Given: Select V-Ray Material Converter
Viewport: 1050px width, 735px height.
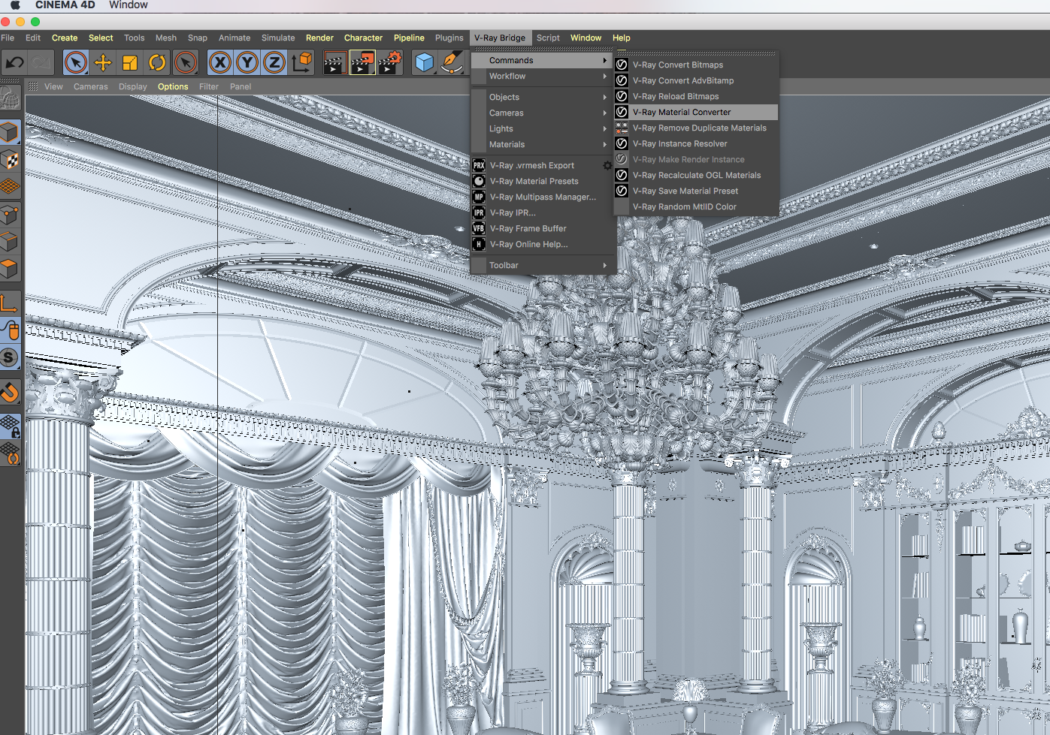Looking at the screenshot, I should click(696, 112).
